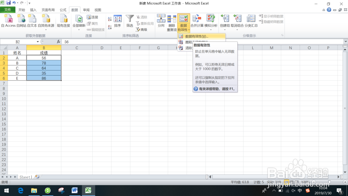Click the From Text (自文本) icon
The image size is (348, 196).
(32, 21)
